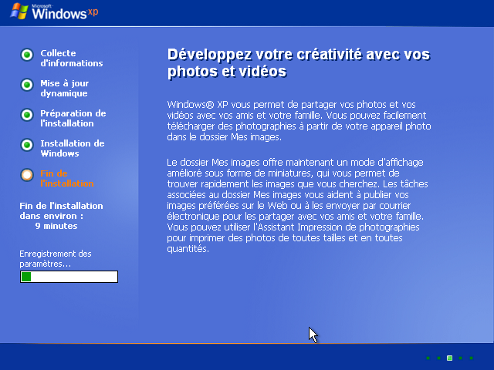494x370 pixels.
Task: Select the Installation de Windows step indicator
Action: 27,145
